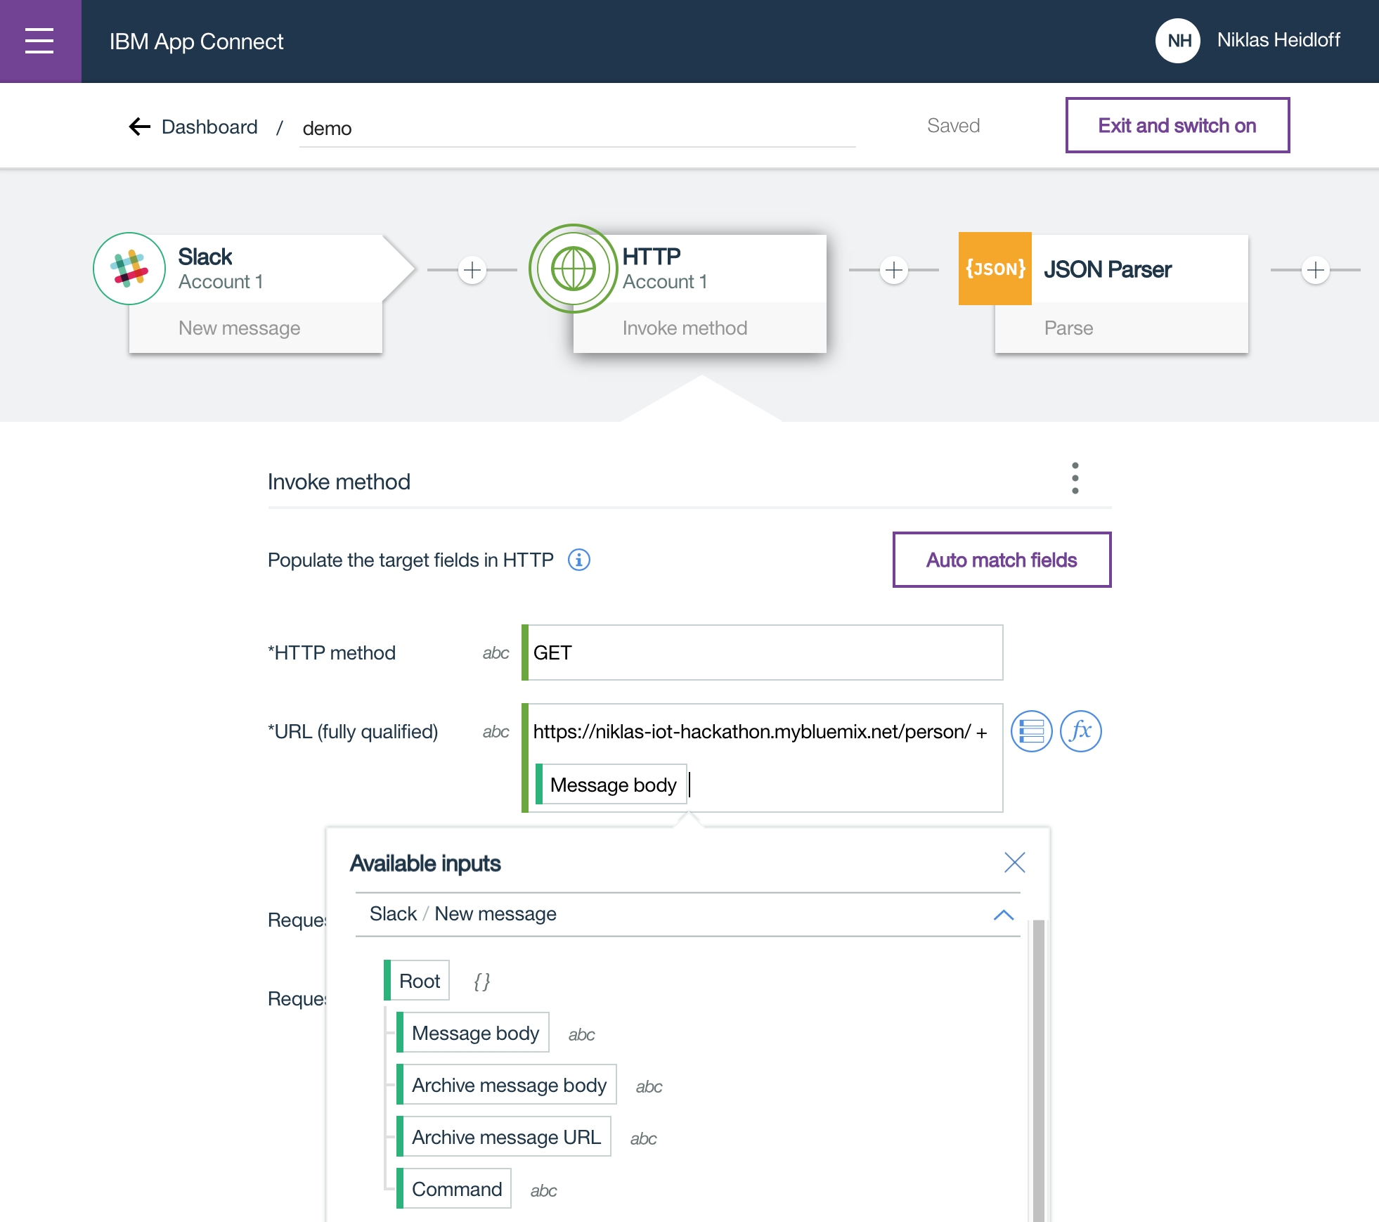The image size is (1379, 1222).
Task: Open the available inputs mapping icon
Action: tap(1031, 731)
